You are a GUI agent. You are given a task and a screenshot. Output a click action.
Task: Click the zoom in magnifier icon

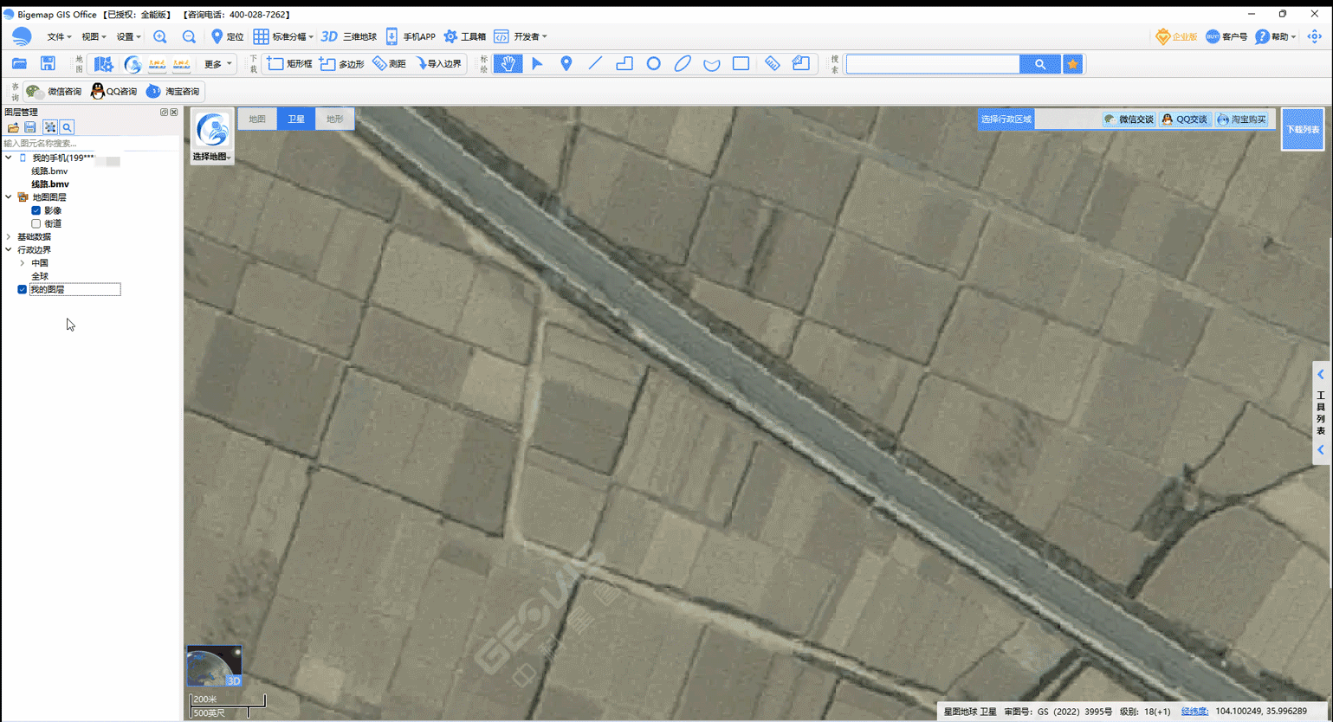tap(160, 36)
